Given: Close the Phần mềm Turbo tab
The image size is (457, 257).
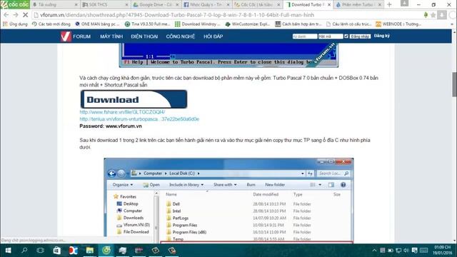Looking at the screenshot, I should click(x=380, y=5).
